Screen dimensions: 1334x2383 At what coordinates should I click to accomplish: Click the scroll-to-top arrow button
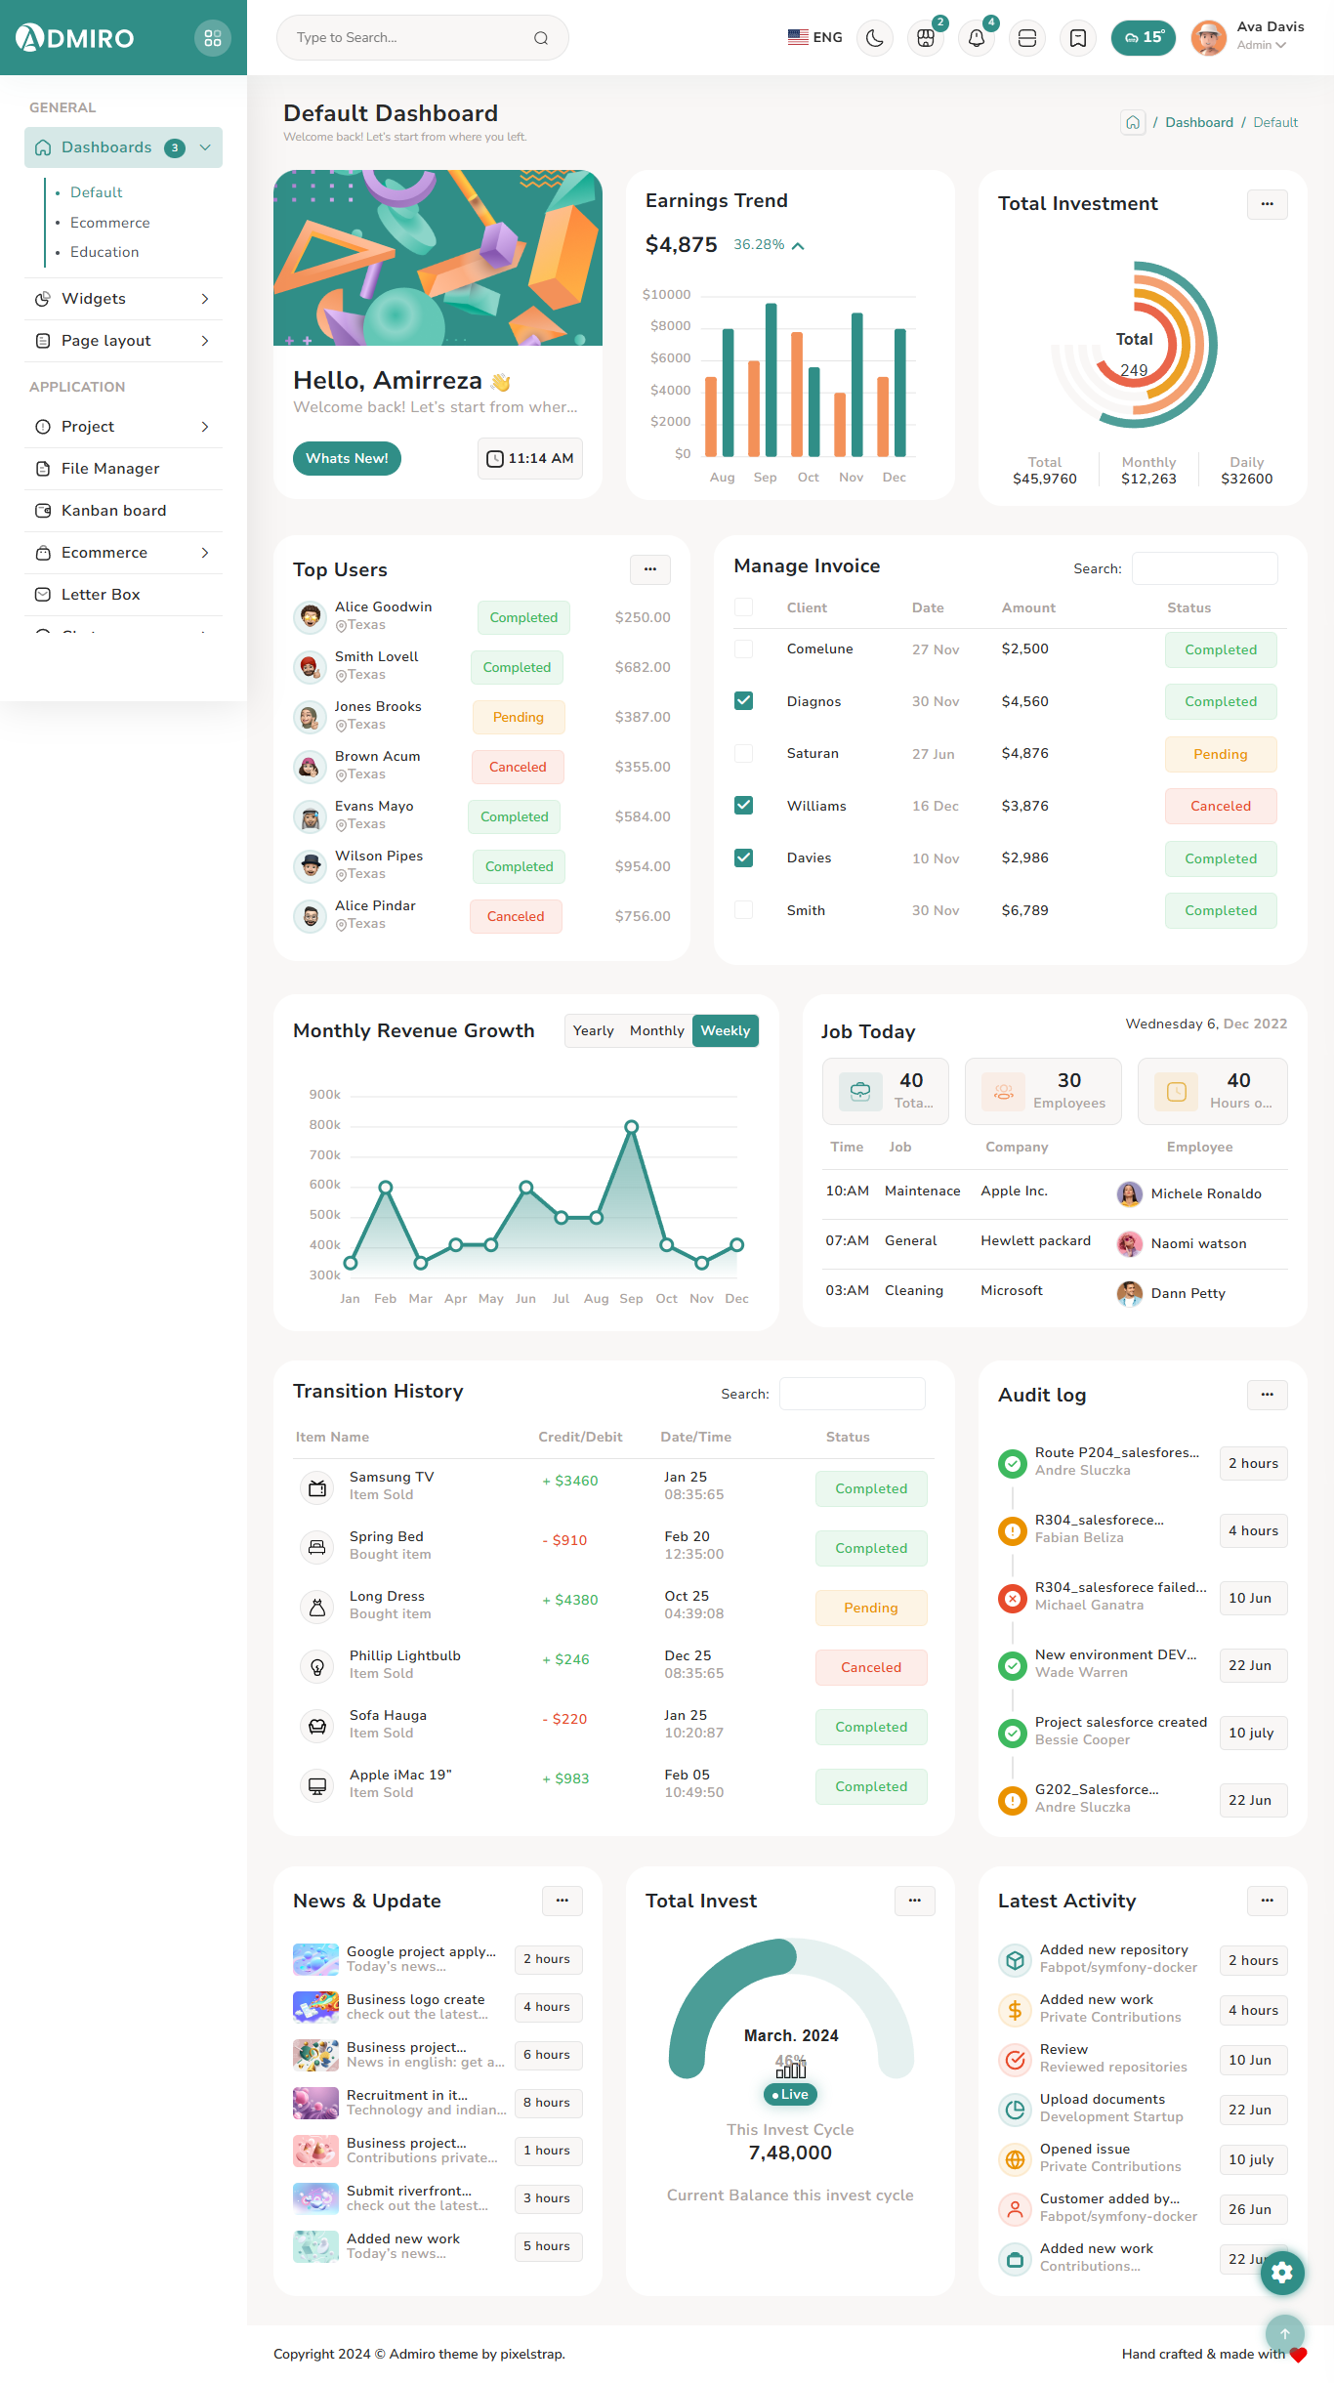click(x=1284, y=2333)
